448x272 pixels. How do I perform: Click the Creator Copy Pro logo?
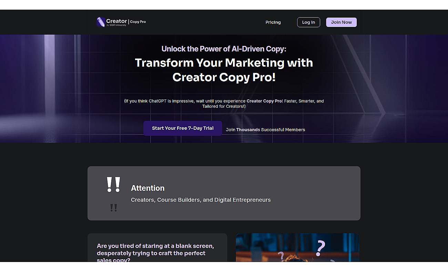(x=121, y=22)
